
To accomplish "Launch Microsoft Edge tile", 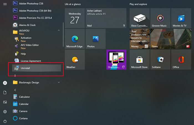I will pyautogui.click(x=75, y=39).
